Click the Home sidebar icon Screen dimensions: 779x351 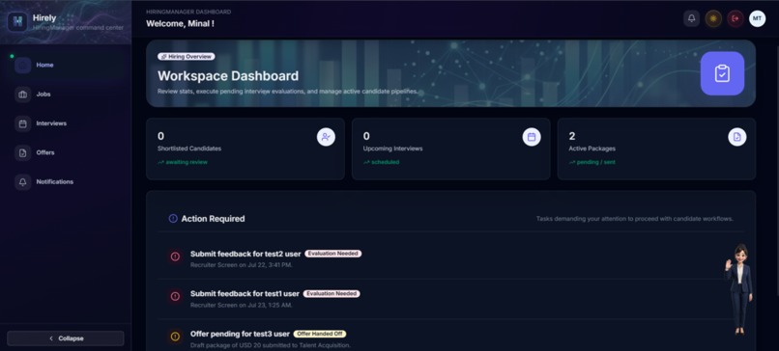point(23,65)
